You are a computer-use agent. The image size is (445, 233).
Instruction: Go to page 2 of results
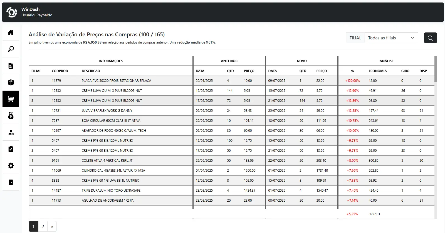(43, 226)
